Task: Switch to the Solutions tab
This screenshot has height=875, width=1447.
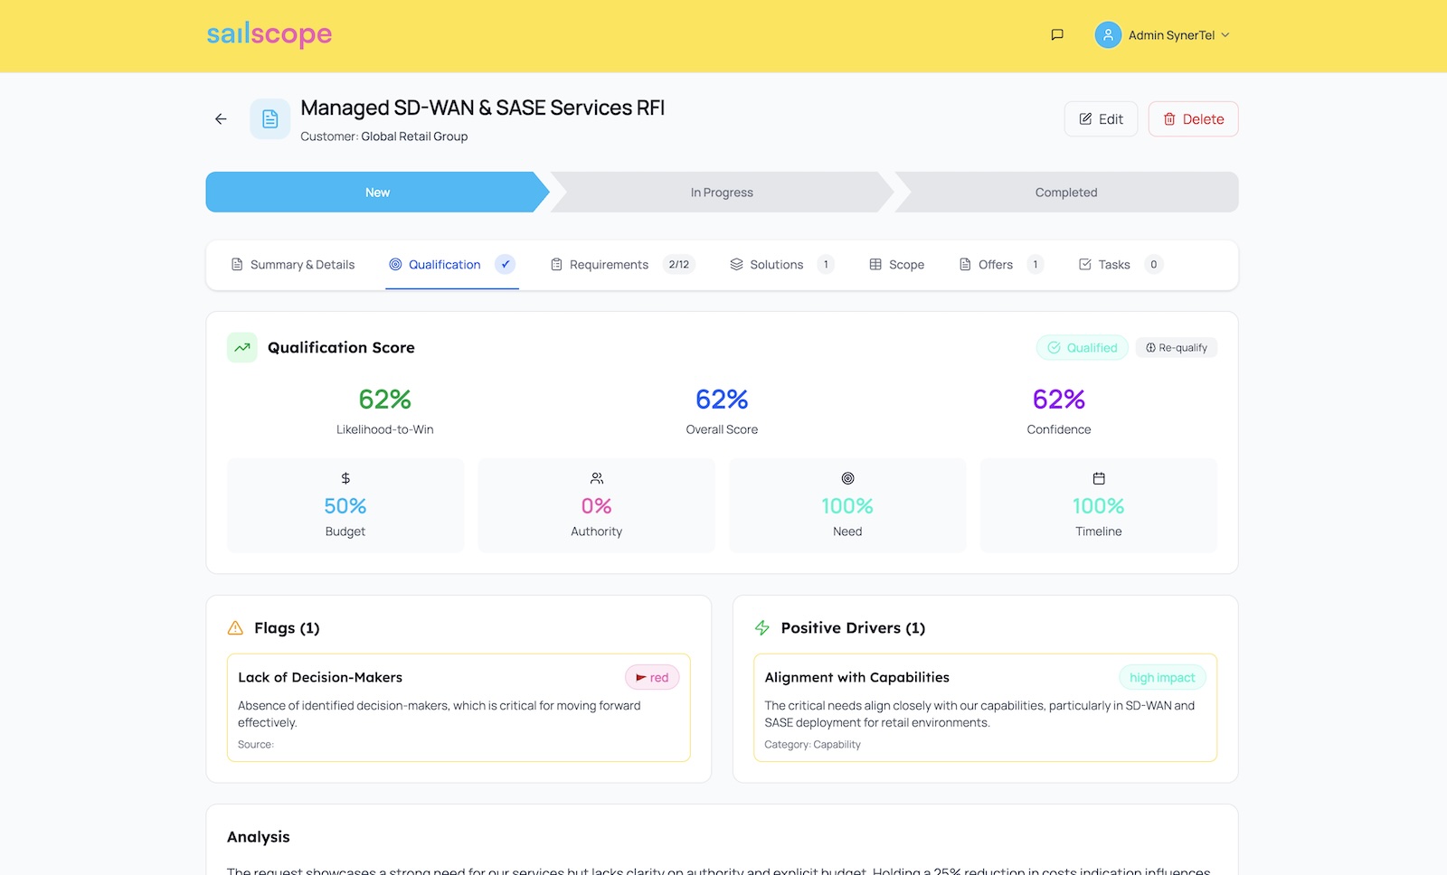Action: tap(775, 265)
